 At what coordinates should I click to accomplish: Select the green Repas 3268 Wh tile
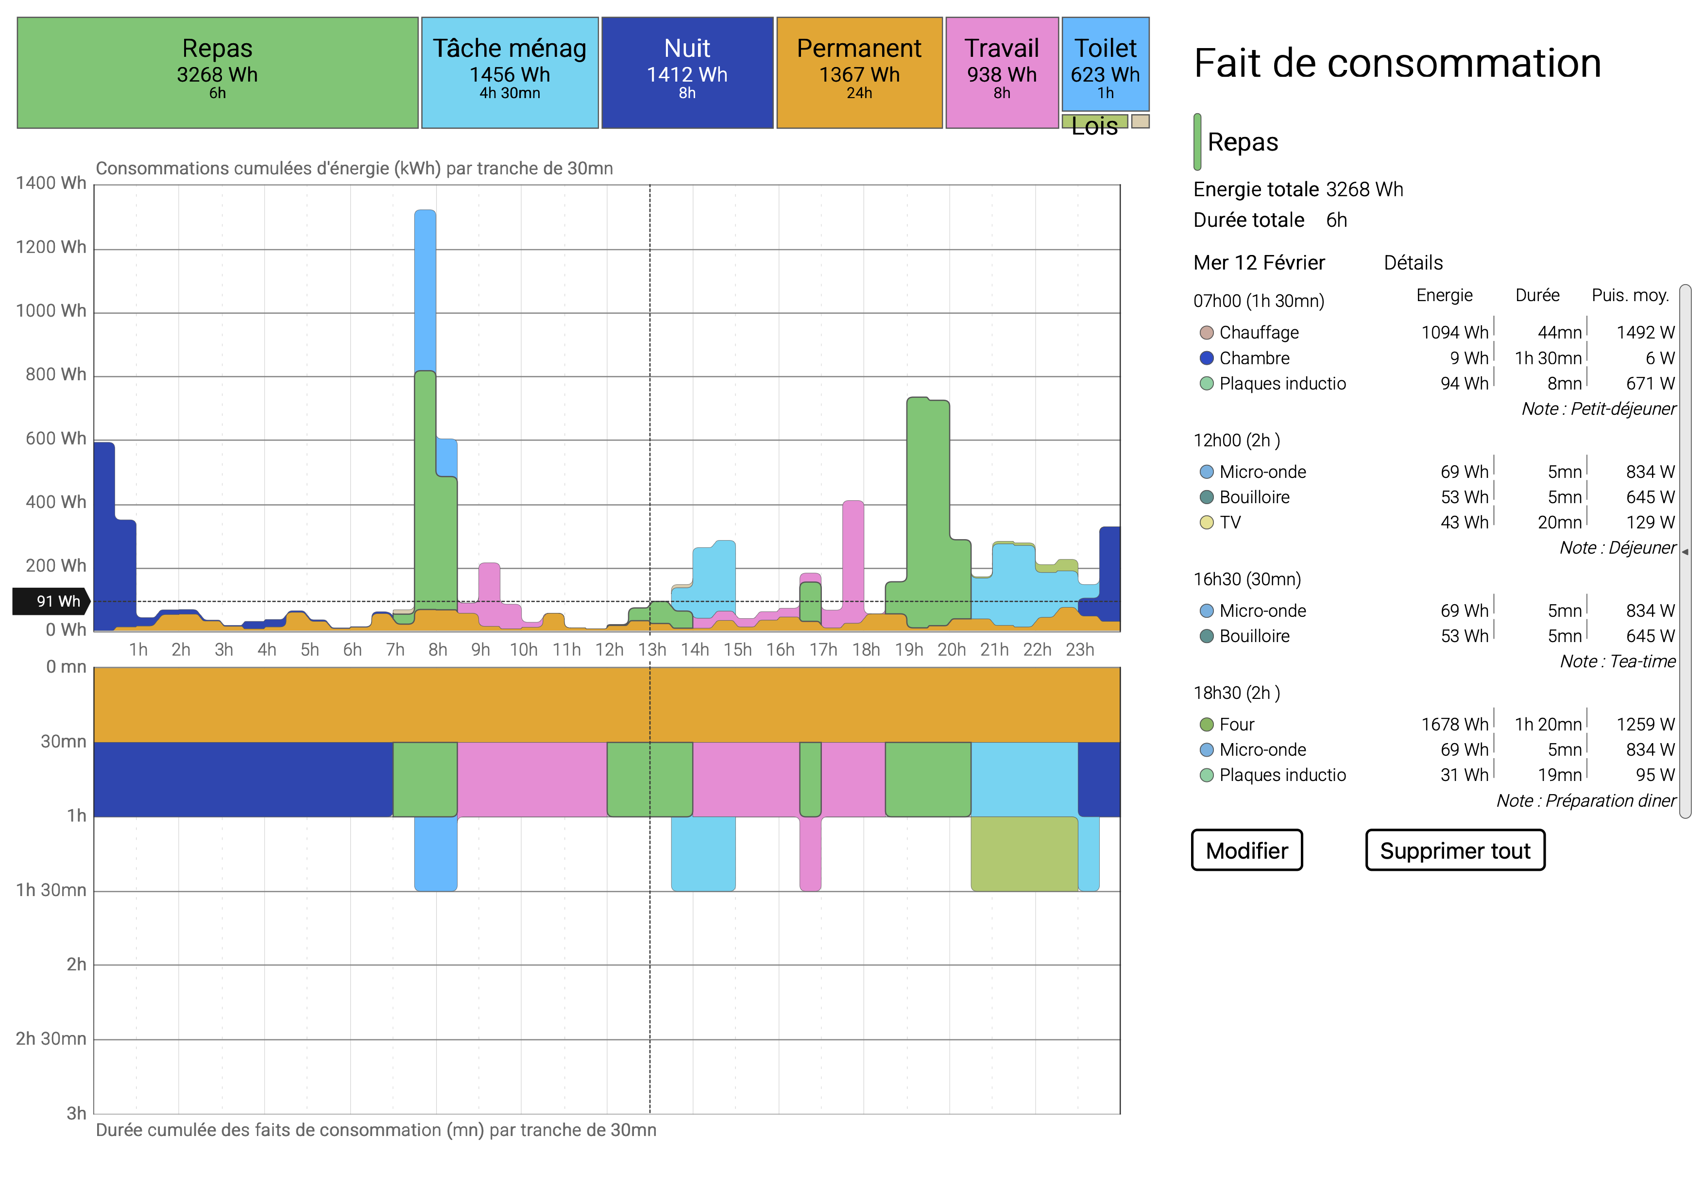[217, 73]
